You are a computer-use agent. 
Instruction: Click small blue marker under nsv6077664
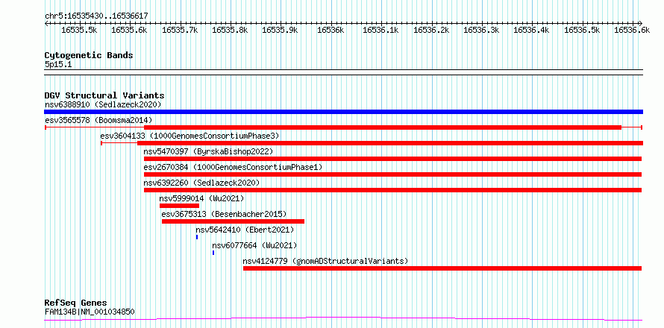click(213, 253)
